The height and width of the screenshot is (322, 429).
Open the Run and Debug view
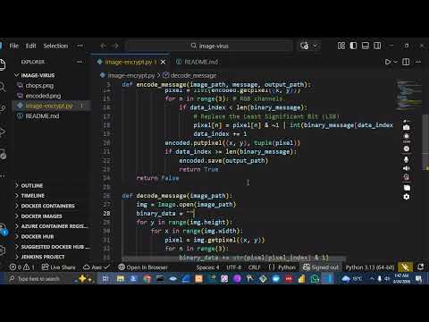click(3, 131)
